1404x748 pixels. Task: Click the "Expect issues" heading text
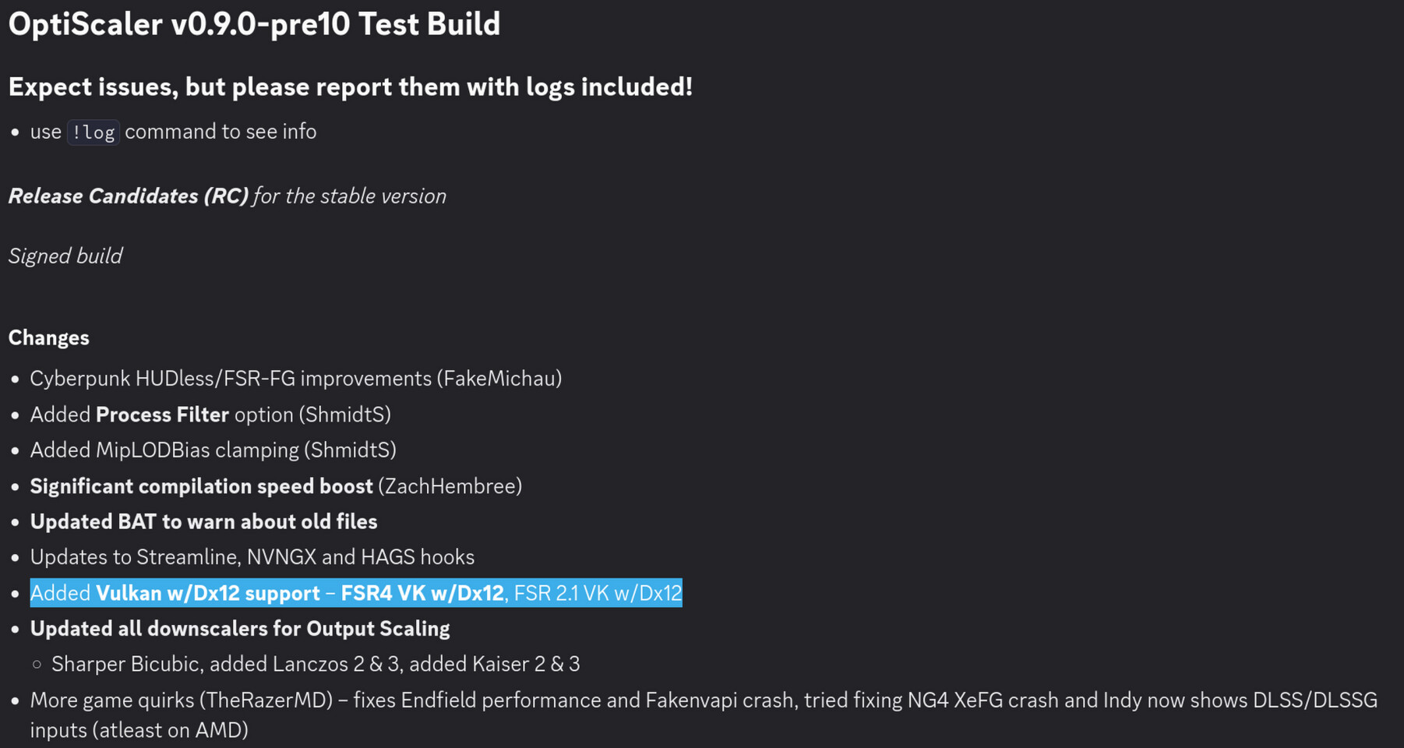(x=93, y=86)
